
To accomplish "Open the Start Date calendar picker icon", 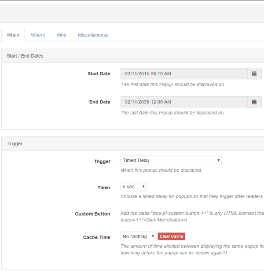I will point(254,74).
